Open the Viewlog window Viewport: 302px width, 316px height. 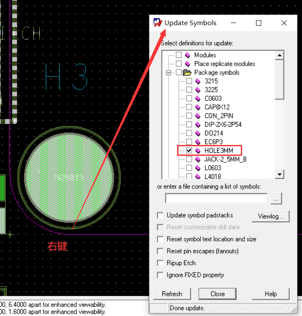(270, 216)
